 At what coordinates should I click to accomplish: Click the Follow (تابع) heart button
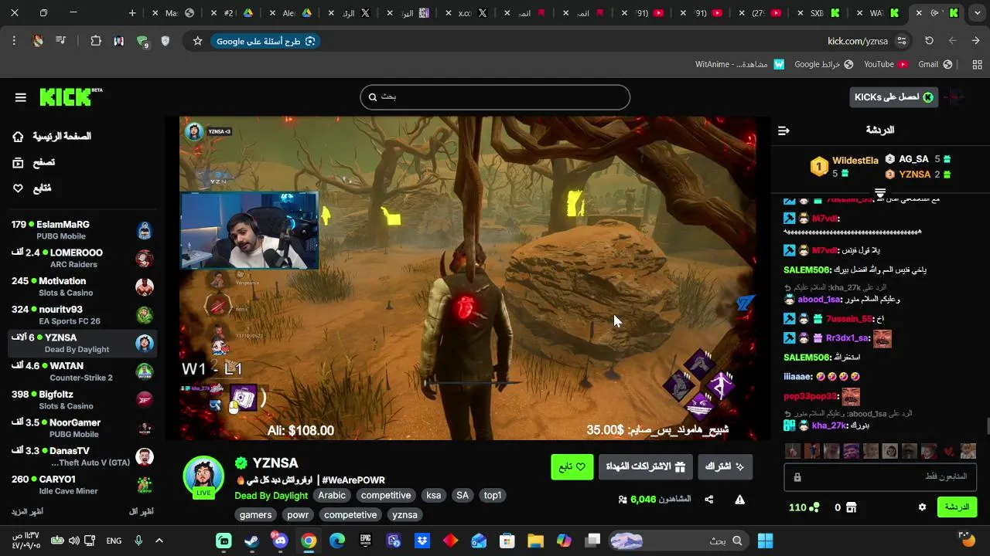coord(572,467)
